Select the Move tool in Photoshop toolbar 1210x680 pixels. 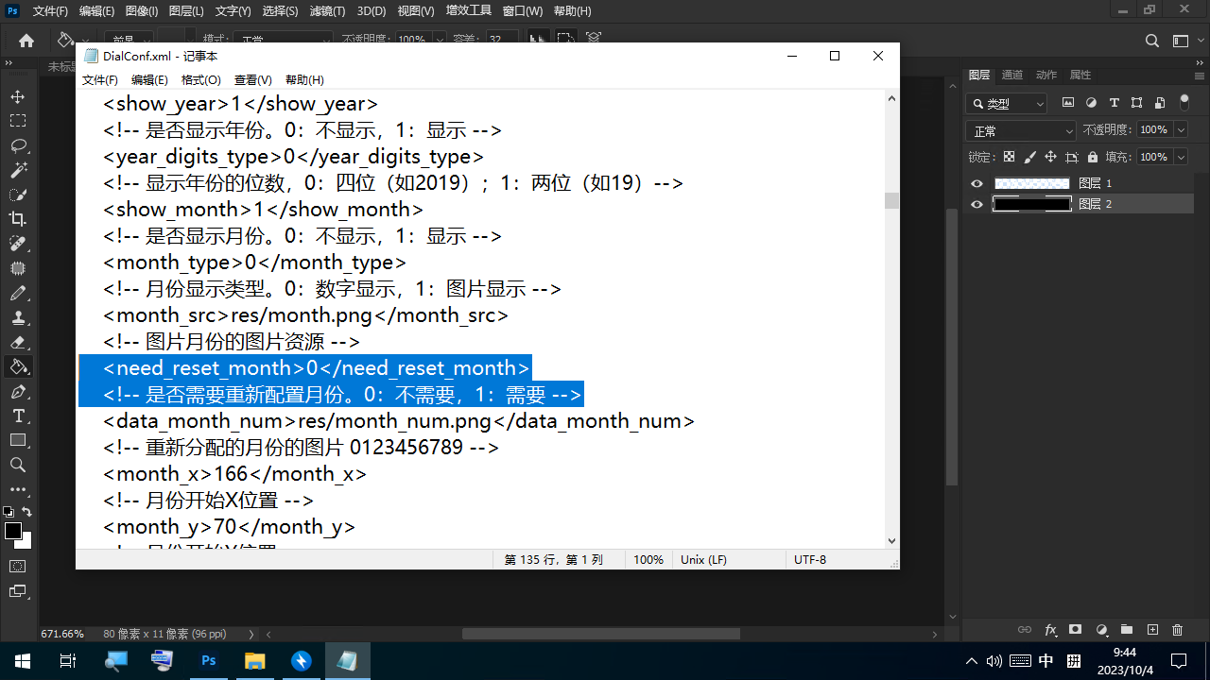pos(18,96)
